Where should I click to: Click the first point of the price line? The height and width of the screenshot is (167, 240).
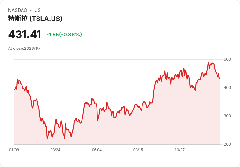(14, 89)
